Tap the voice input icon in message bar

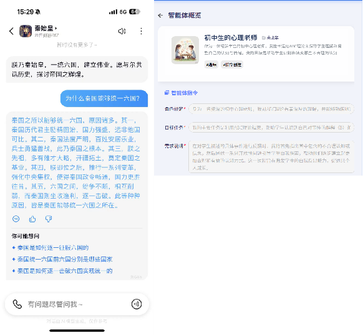137,304
